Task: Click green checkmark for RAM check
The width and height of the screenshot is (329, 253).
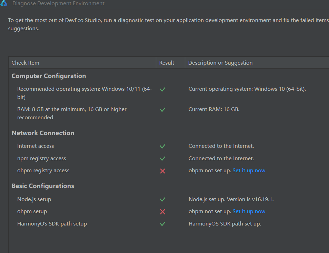Action: (162, 110)
